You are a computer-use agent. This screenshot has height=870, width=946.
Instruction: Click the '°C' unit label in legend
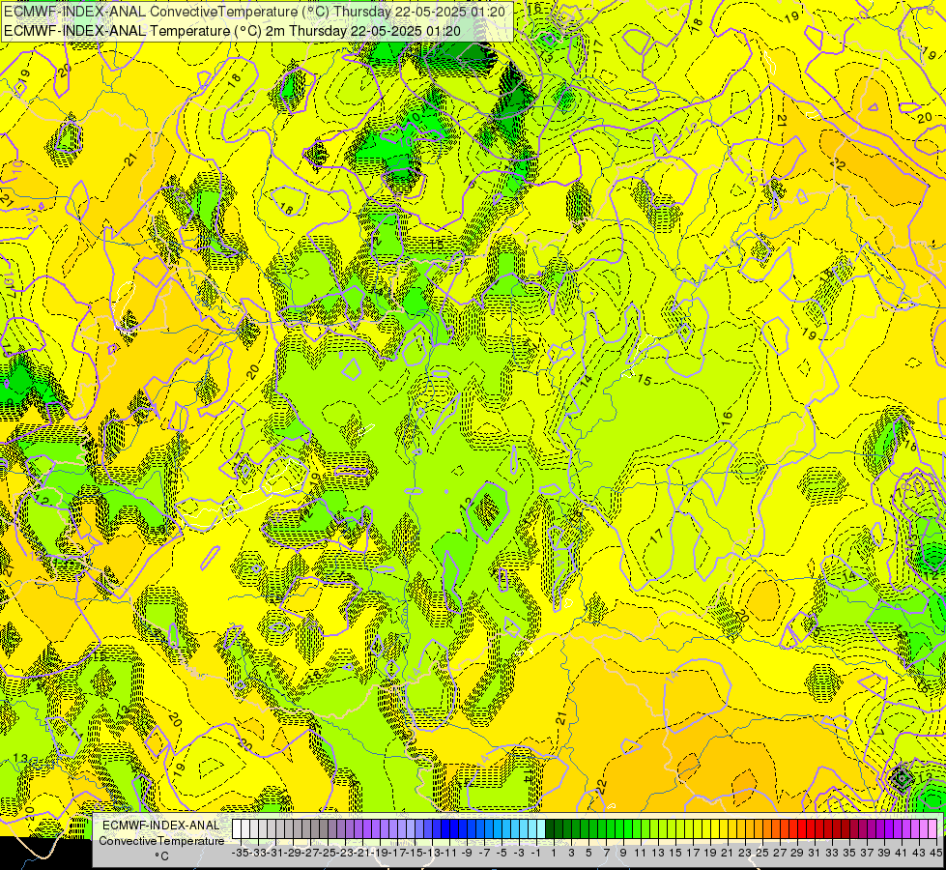[x=161, y=856]
